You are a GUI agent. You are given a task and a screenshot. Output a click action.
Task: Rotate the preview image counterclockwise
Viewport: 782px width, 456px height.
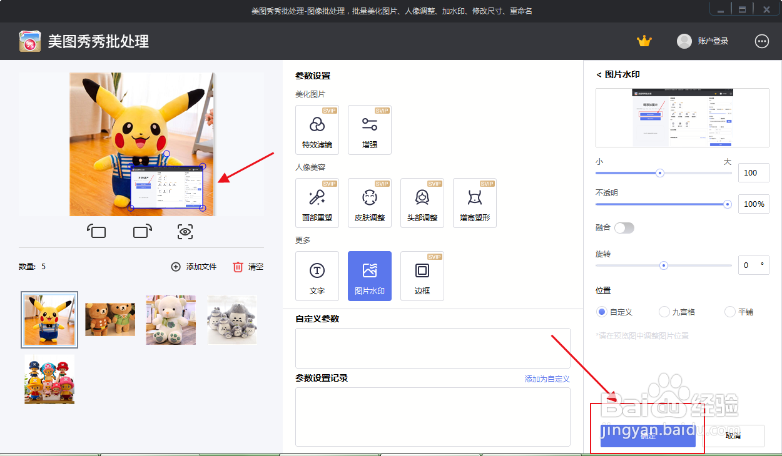(96, 232)
